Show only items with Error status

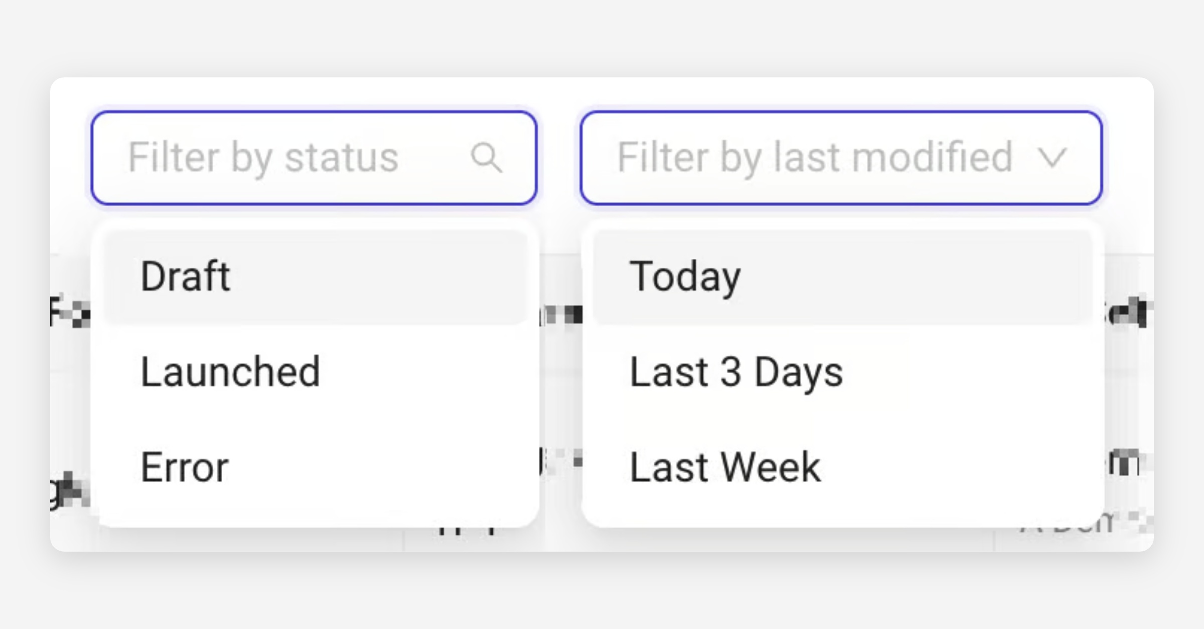click(x=185, y=467)
